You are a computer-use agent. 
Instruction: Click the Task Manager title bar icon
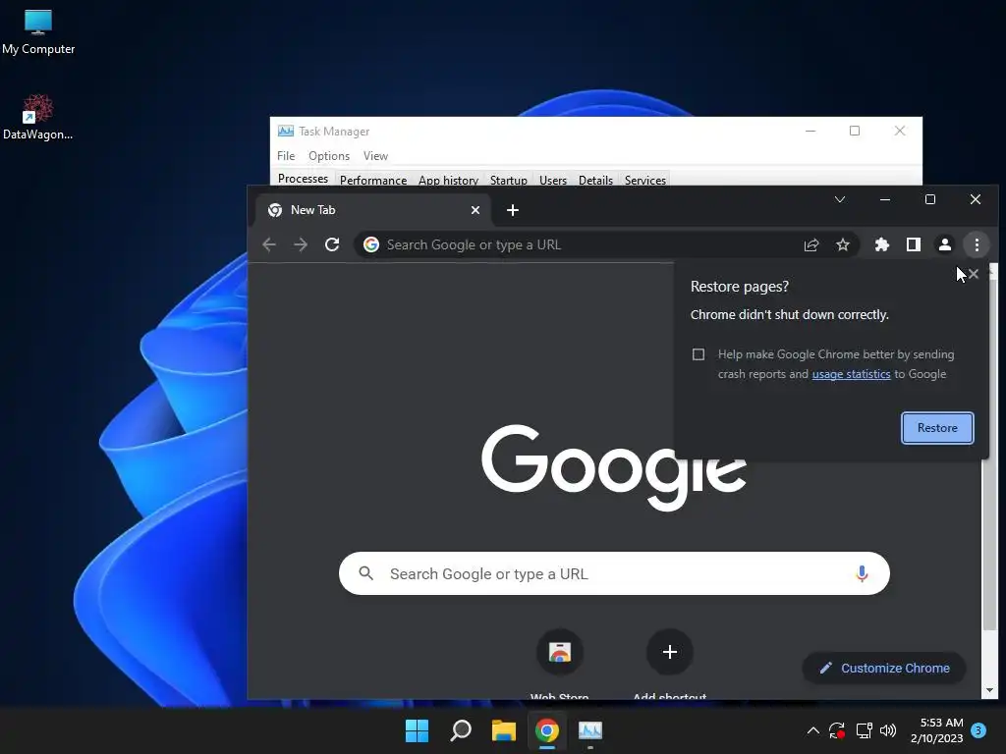(x=286, y=131)
